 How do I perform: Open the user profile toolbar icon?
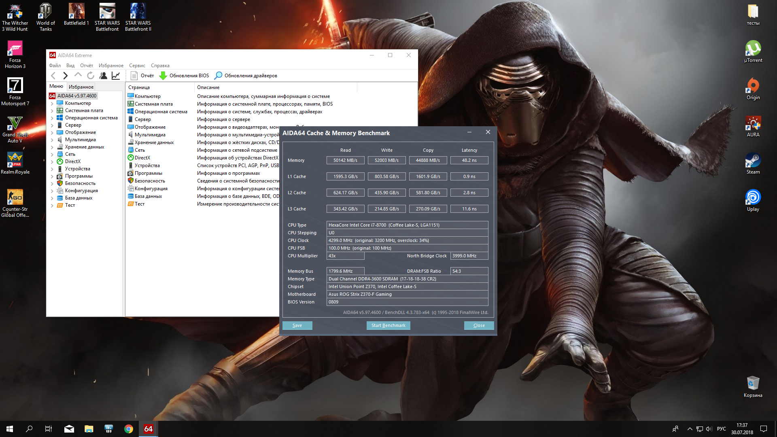click(x=103, y=76)
